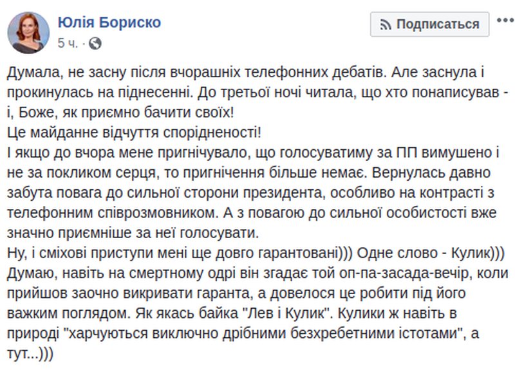
Task: Open Юлія Бориско's profile photo
Action: click(x=29, y=32)
